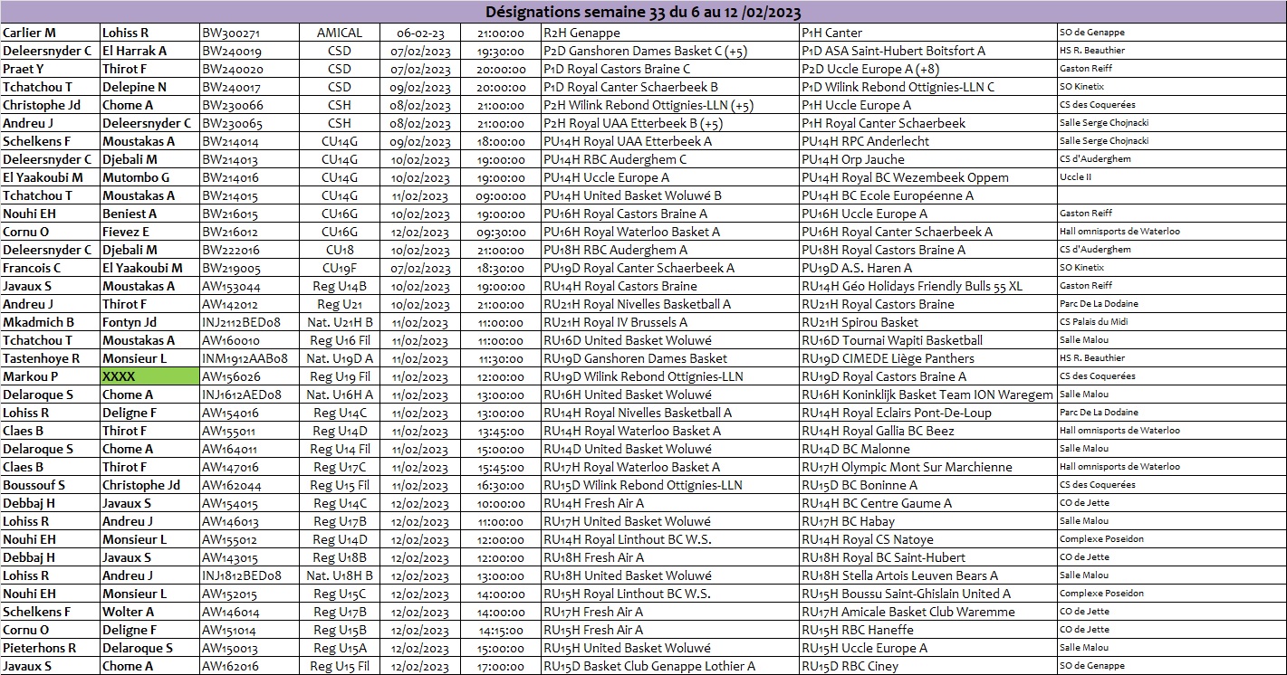The image size is (1287, 675).
Task: Select the green XXXX cell
Action: [149, 376]
